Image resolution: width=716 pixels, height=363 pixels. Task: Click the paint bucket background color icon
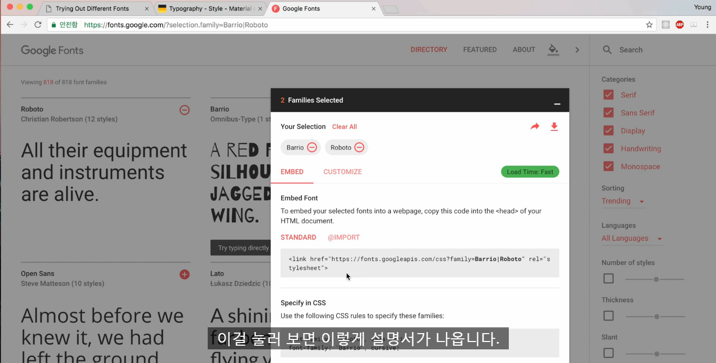[x=553, y=49]
